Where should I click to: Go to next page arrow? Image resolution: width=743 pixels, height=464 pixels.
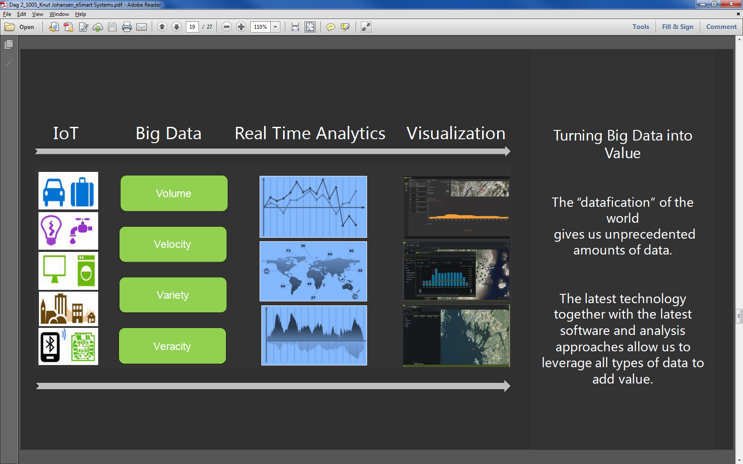[x=176, y=27]
